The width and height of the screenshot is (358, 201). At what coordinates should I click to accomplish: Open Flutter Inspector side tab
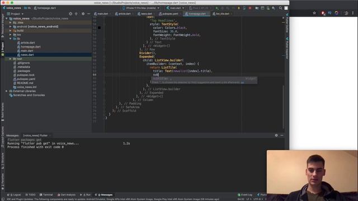click(287, 49)
